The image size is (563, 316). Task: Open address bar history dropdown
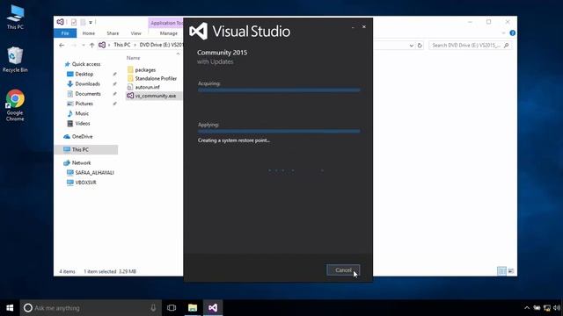[411, 46]
